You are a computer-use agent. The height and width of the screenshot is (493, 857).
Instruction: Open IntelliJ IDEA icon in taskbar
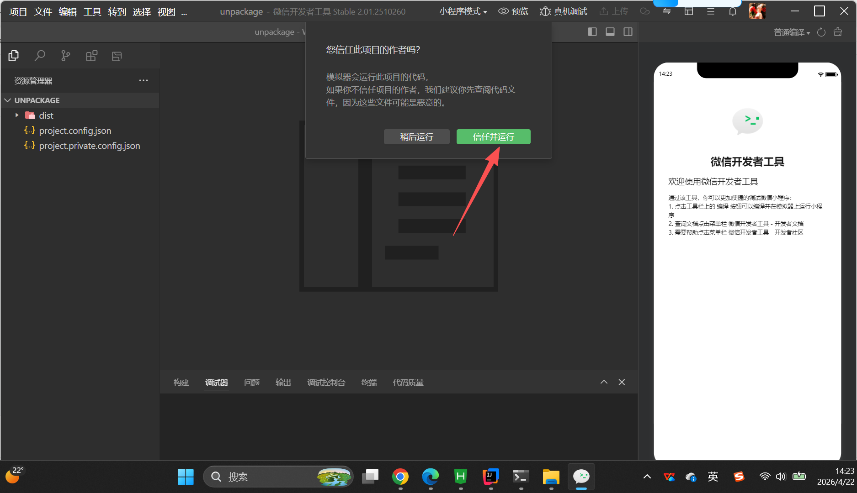tap(491, 477)
